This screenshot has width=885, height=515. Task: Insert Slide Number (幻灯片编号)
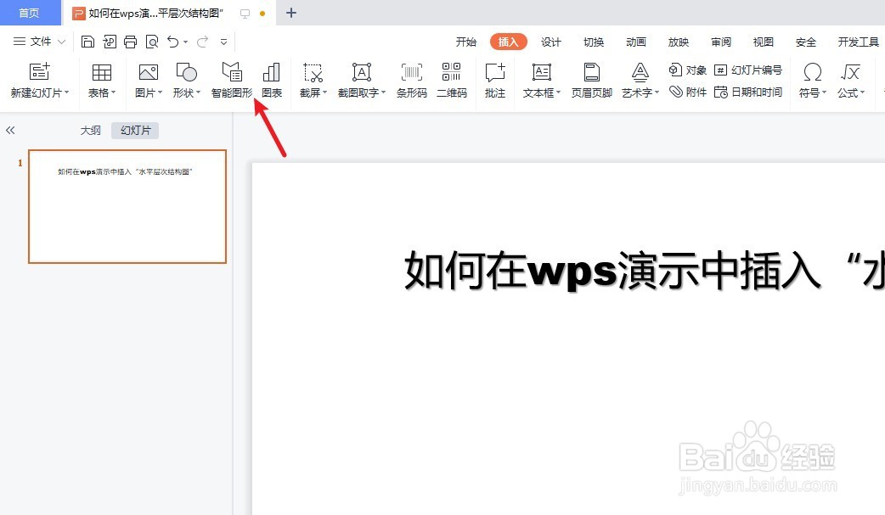[x=748, y=70]
